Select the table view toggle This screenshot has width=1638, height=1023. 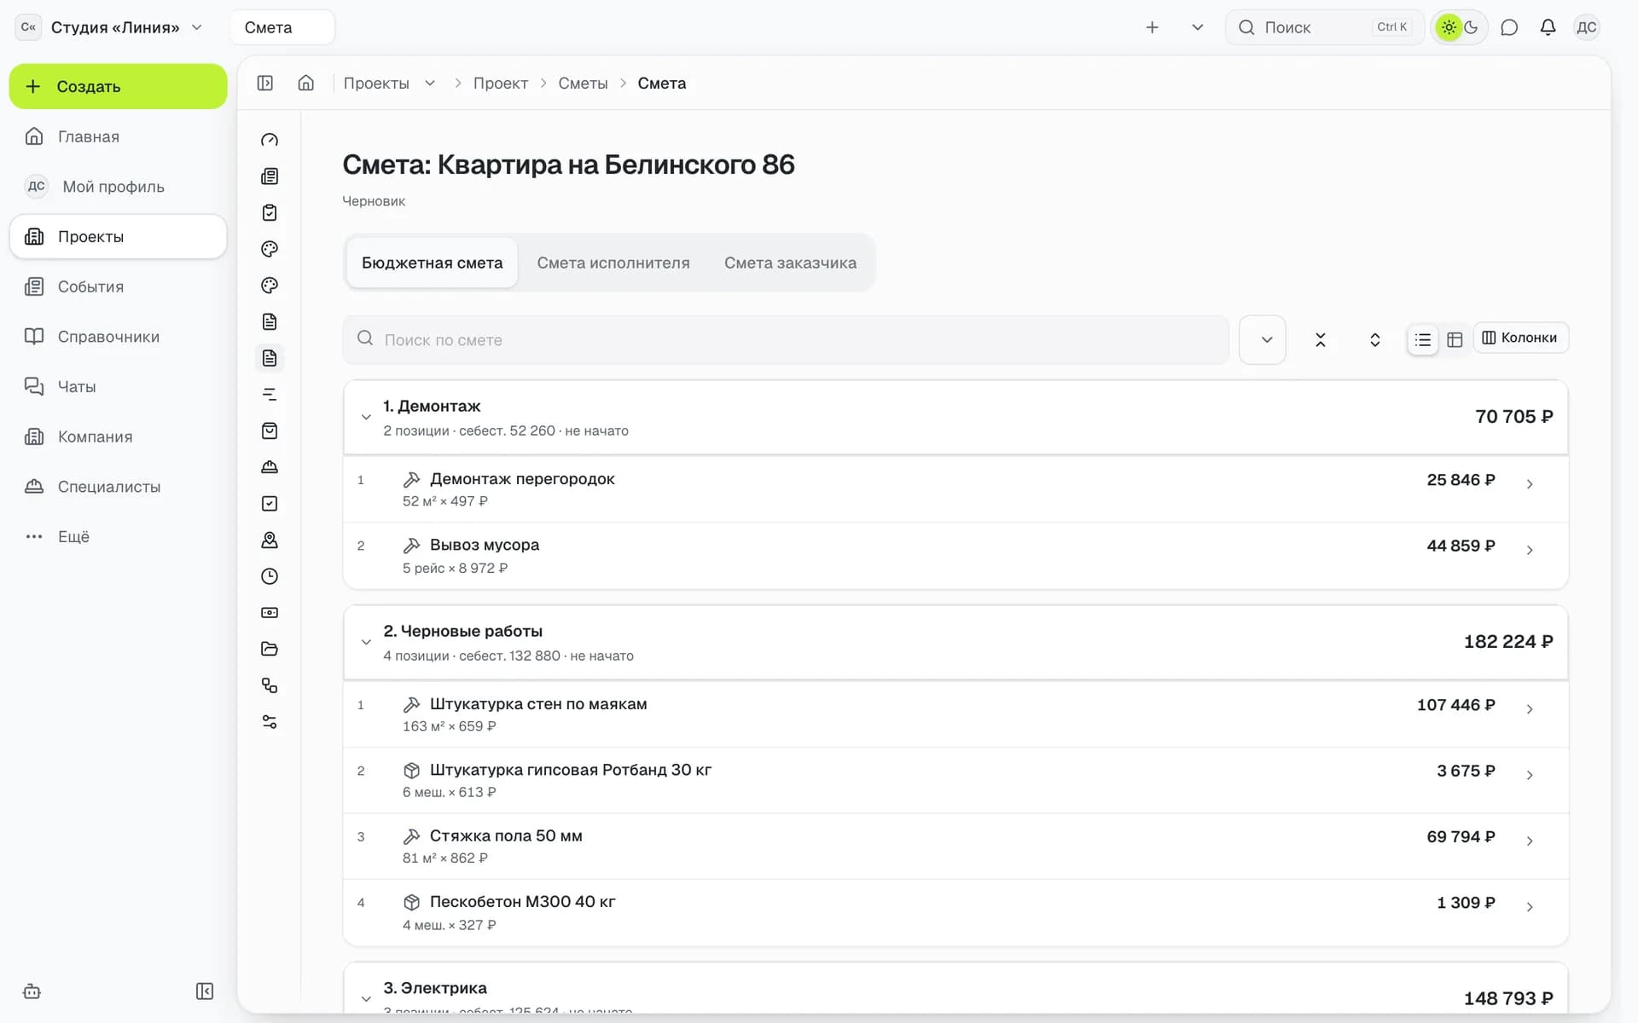pyautogui.click(x=1455, y=339)
